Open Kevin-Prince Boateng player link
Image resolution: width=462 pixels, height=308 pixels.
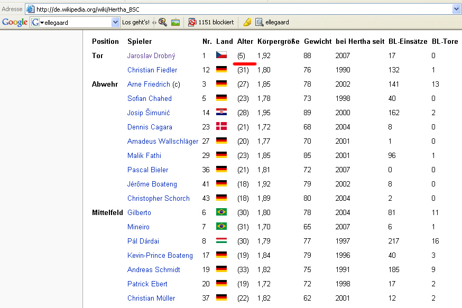pyautogui.click(x=160, y=256)
